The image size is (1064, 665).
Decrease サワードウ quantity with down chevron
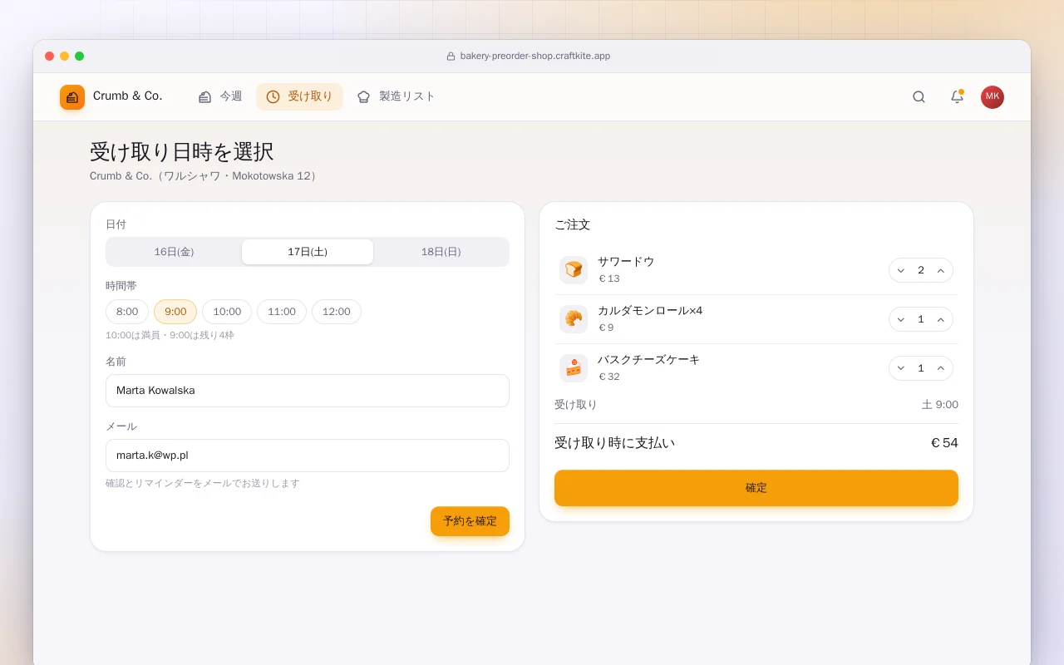[901, 270]
